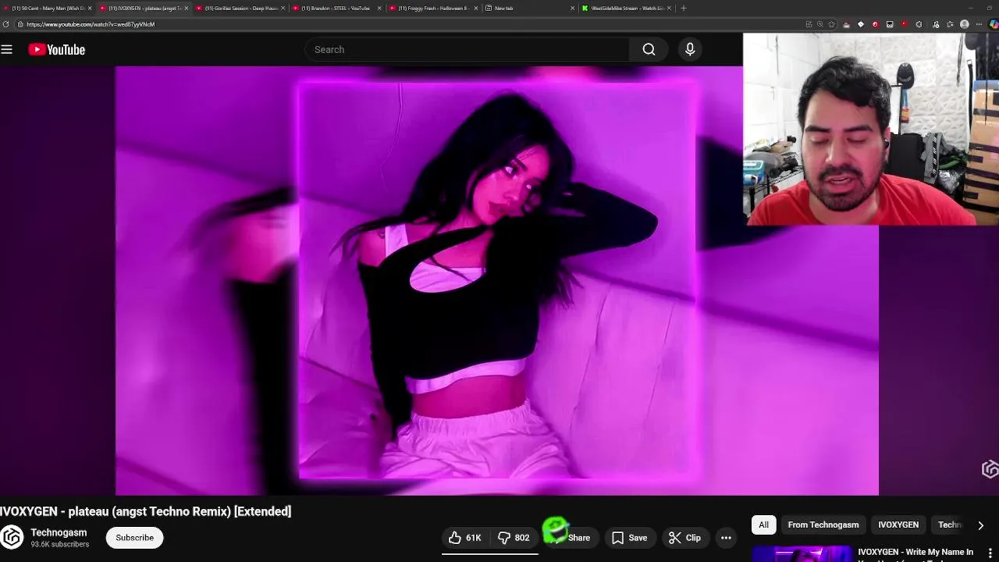
Task: Open the YouTube hamburger guide menu
Action: (7, 49)
